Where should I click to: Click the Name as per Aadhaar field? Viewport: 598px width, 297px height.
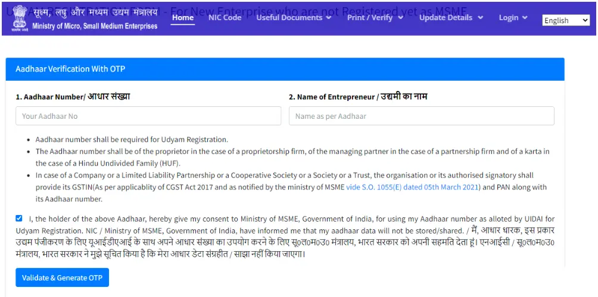[422, 116]
